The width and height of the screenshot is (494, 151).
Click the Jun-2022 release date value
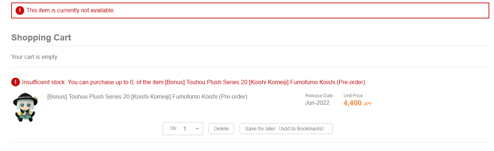click(317, 103)
